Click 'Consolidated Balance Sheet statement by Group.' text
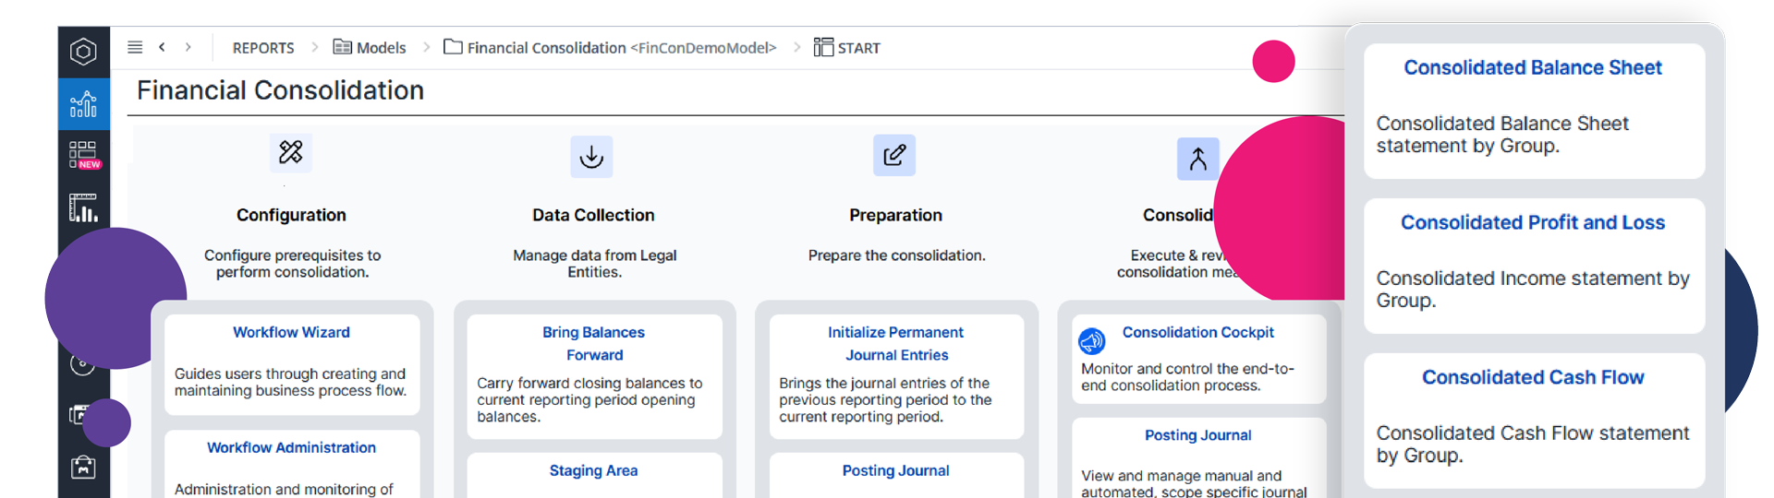This screenshot has width=1774, height=498. (1502, 135)
